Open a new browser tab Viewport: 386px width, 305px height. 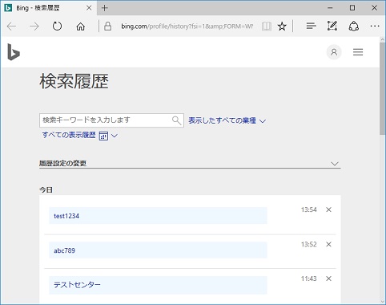tap(105, 8)
